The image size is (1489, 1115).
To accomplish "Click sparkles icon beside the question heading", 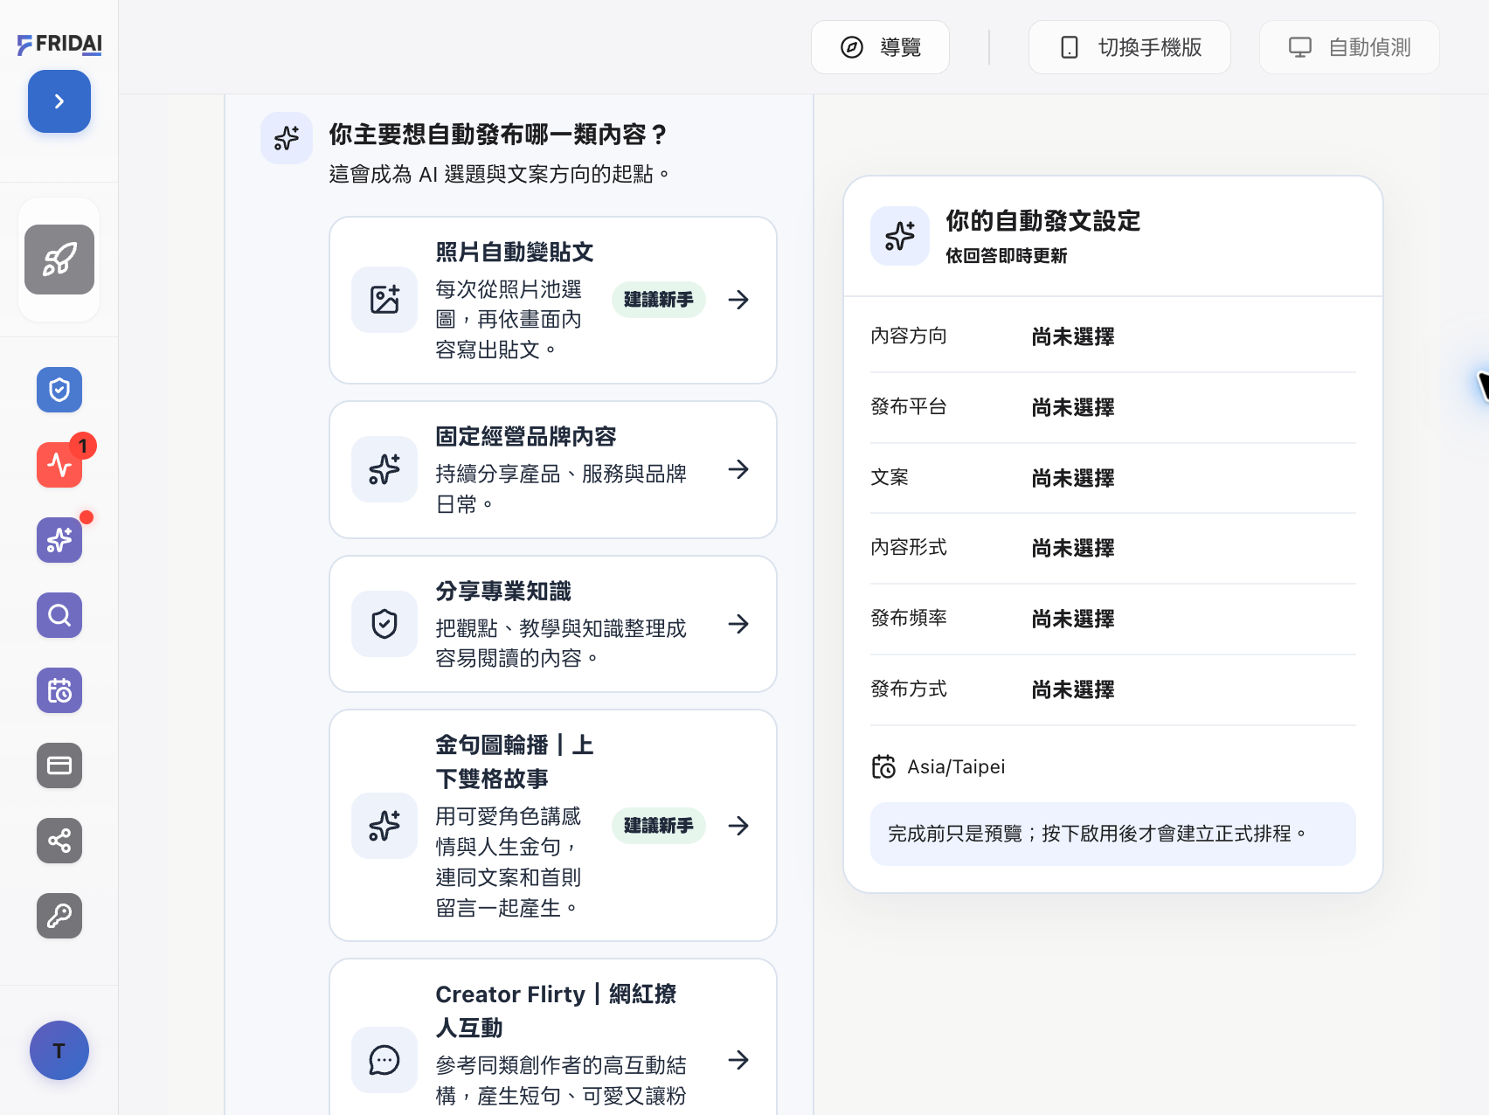I will click(287, 138).
